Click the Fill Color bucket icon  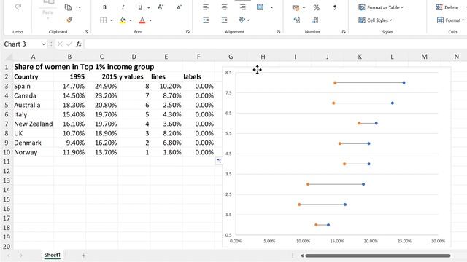(x=123, y=20)
